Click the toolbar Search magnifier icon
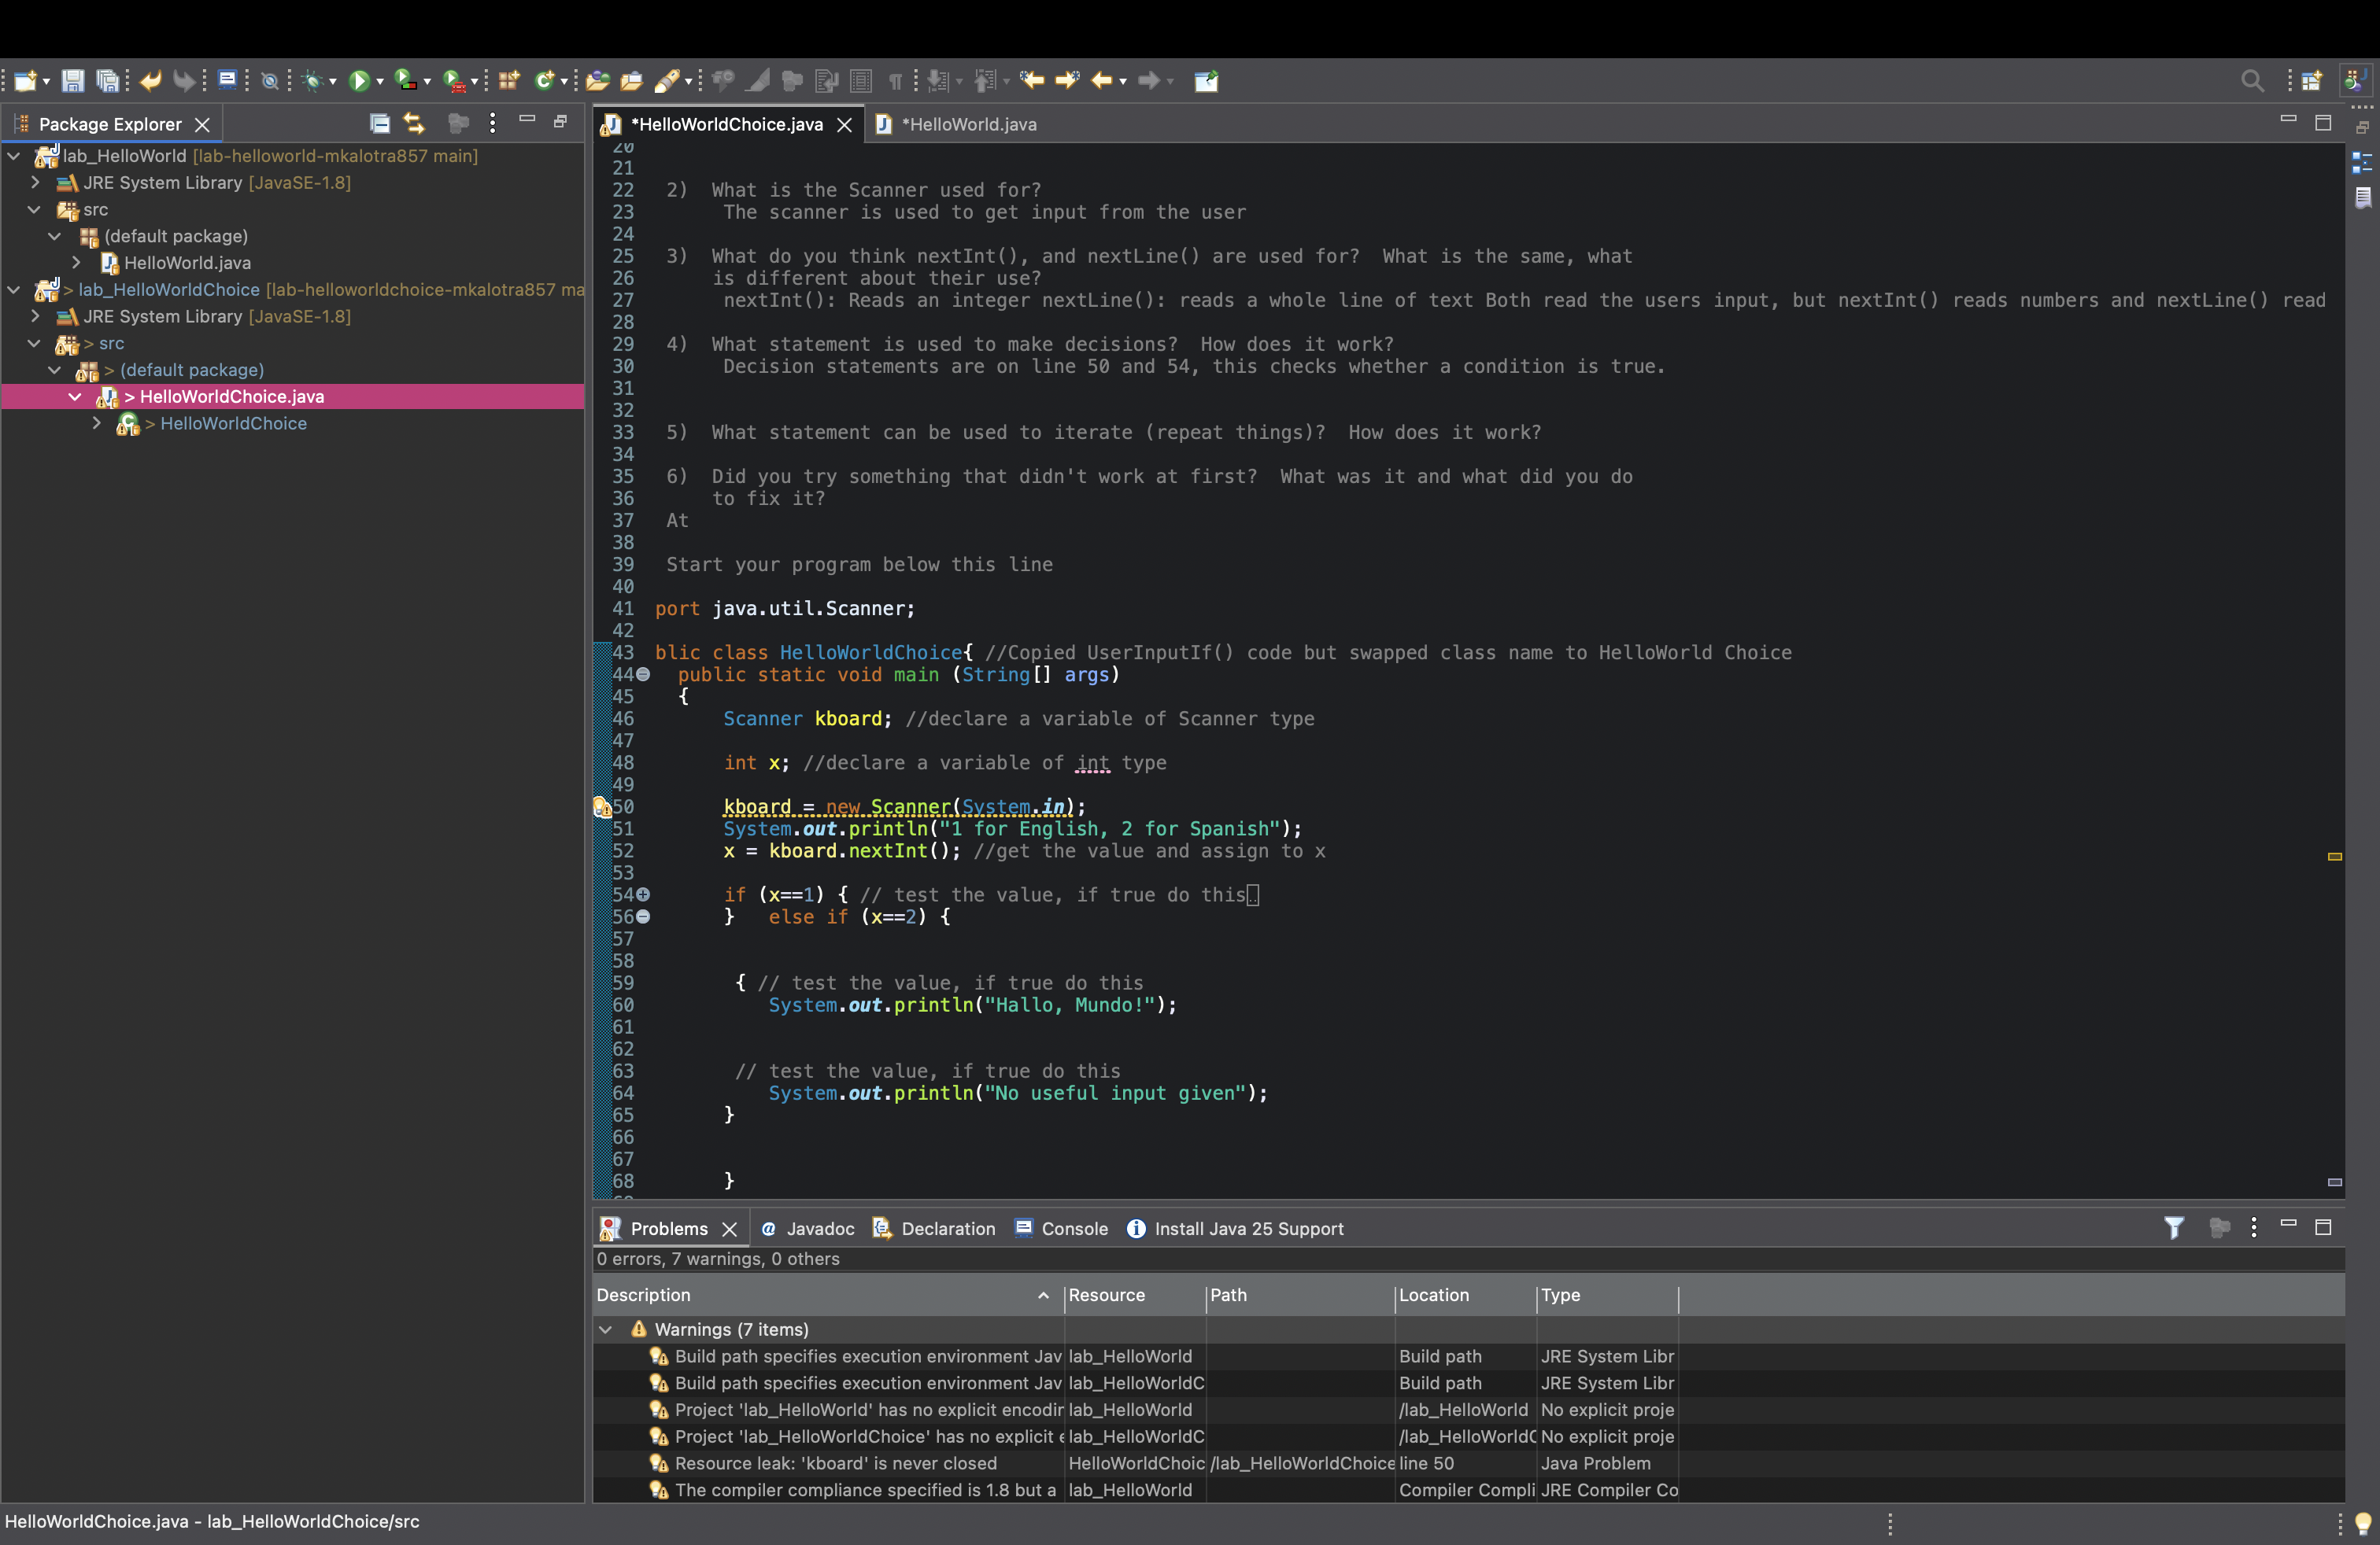The height and width of the screenshot is (1545, 2380). (x=2251, y=81)
